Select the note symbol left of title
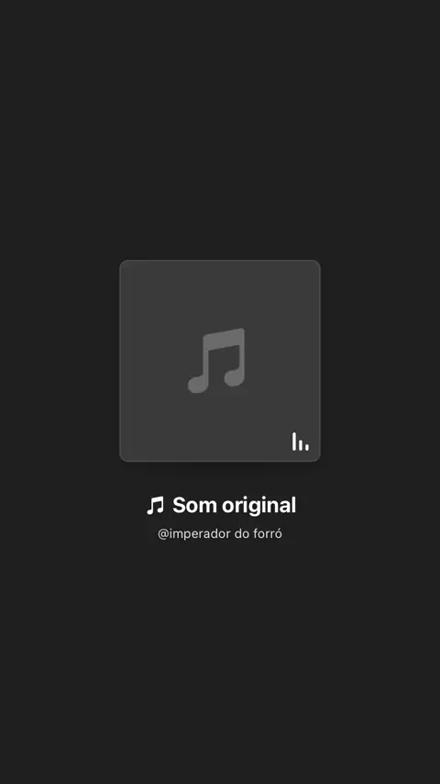Image resolution: width=440 pixels, height=784 pixels. 155,506
